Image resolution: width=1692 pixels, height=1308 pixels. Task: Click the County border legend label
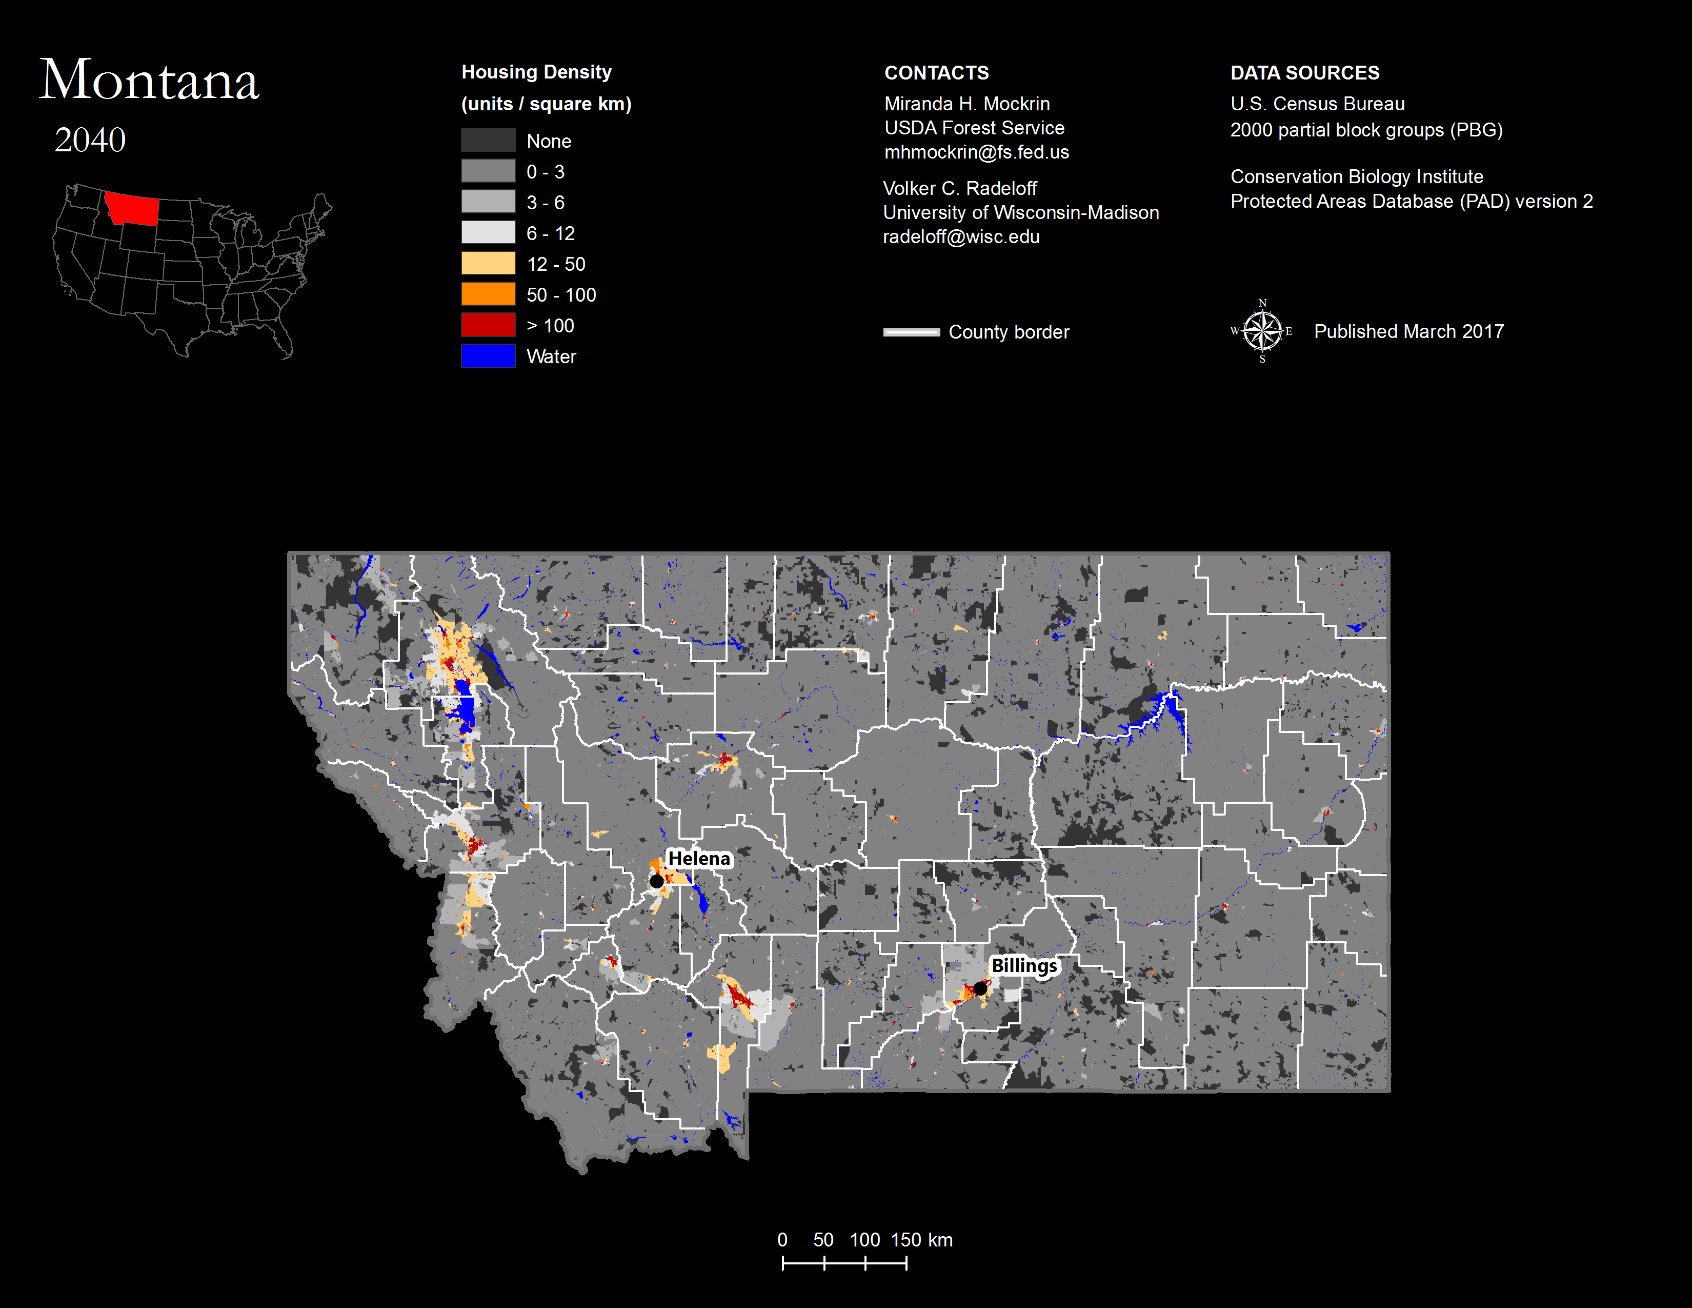[1009, 332]
